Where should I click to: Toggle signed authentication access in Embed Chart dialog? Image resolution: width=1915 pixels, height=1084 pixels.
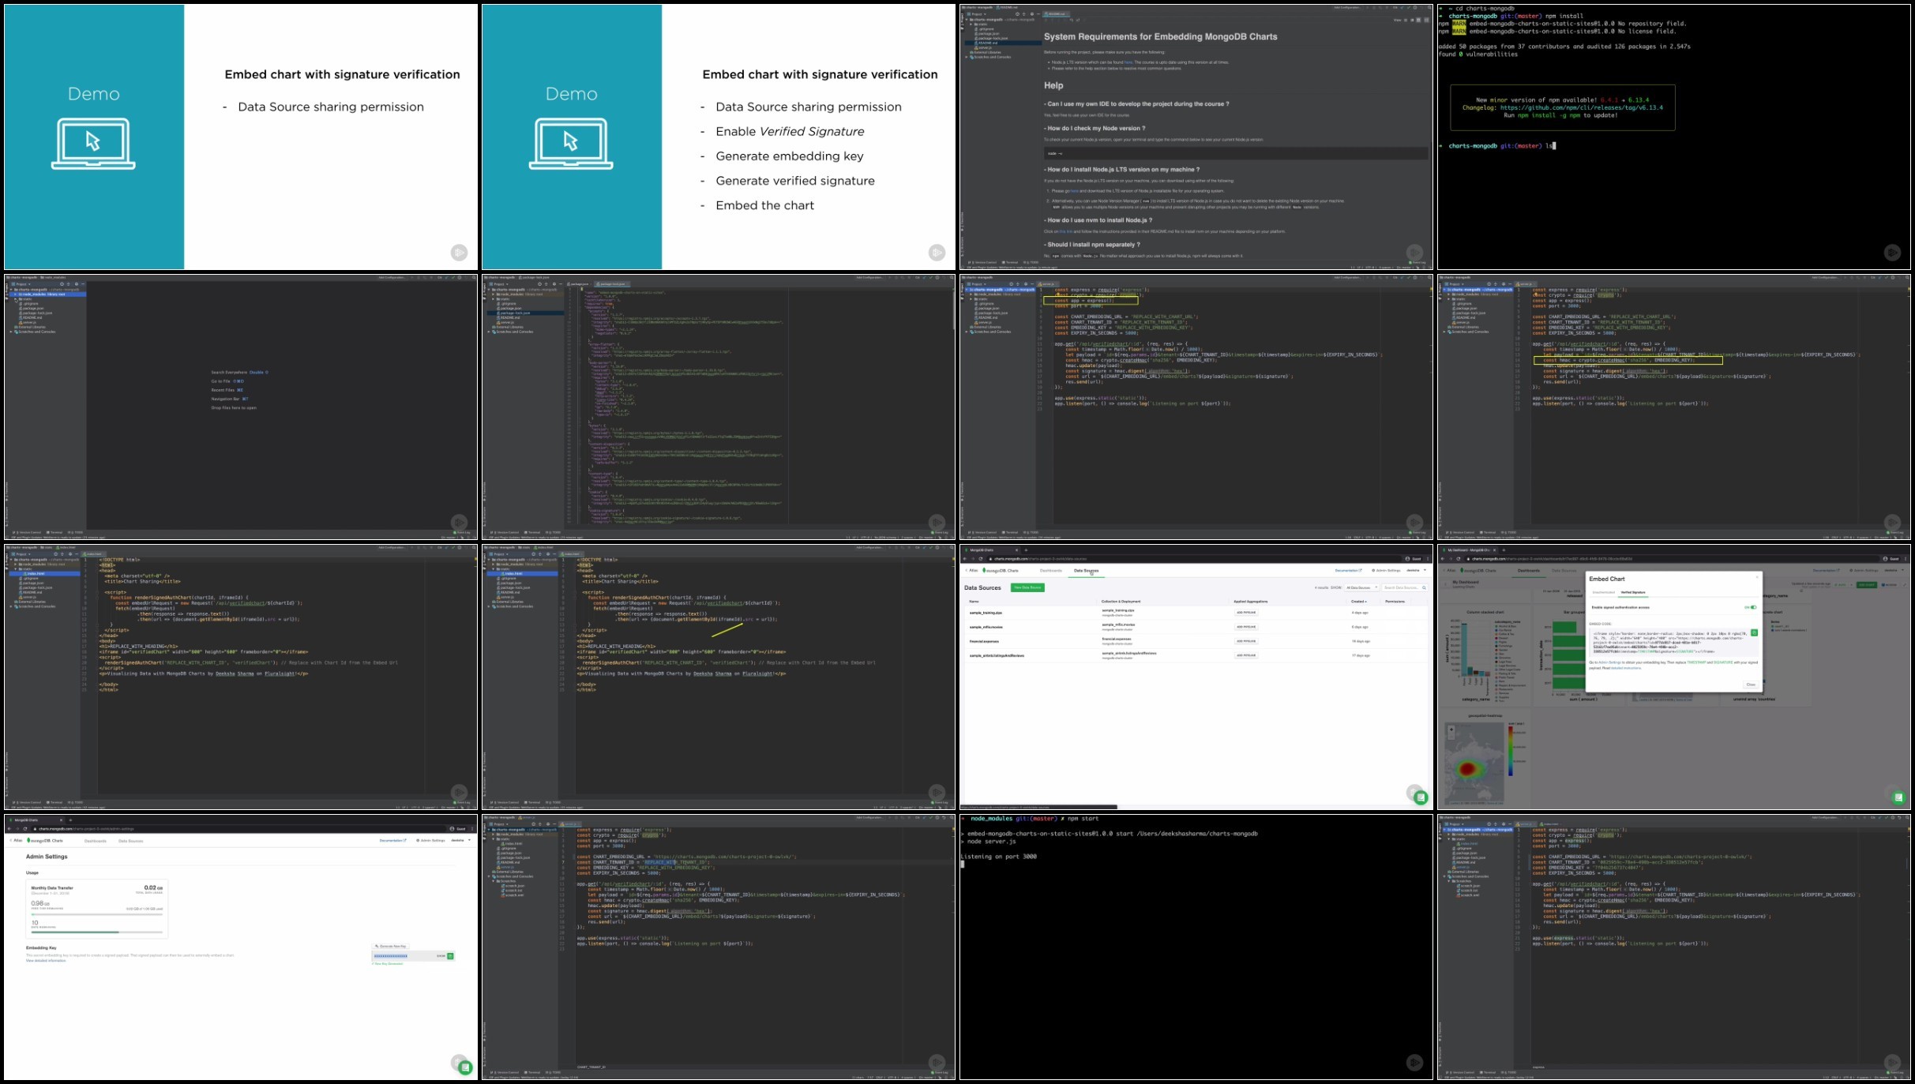(x=1753, y=607)
